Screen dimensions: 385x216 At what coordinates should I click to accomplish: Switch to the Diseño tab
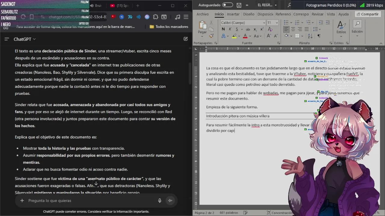tap(248, 14)
